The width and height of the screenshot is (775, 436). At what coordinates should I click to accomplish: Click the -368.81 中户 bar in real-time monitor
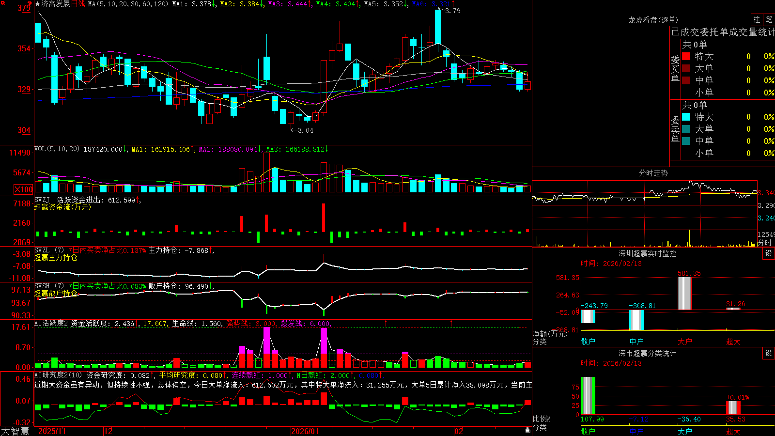(636, 320)
